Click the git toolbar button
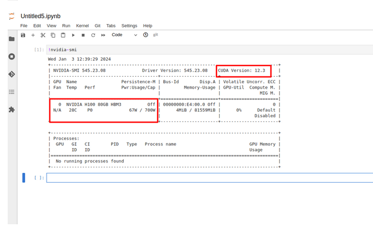 coord(156,35)
